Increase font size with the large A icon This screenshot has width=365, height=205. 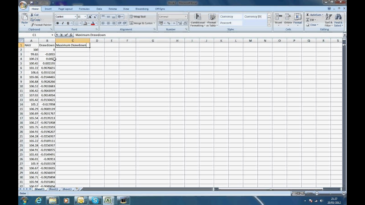(x=90, y=17)
